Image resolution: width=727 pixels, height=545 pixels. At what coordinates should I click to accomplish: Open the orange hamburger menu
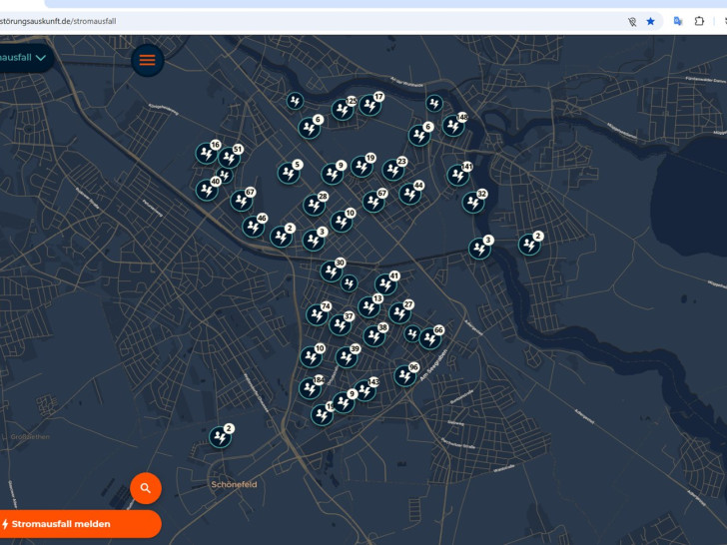coord(147,60)
